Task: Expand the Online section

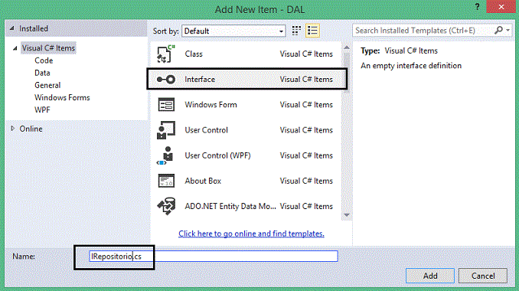Action: click(x=12, y=129)
